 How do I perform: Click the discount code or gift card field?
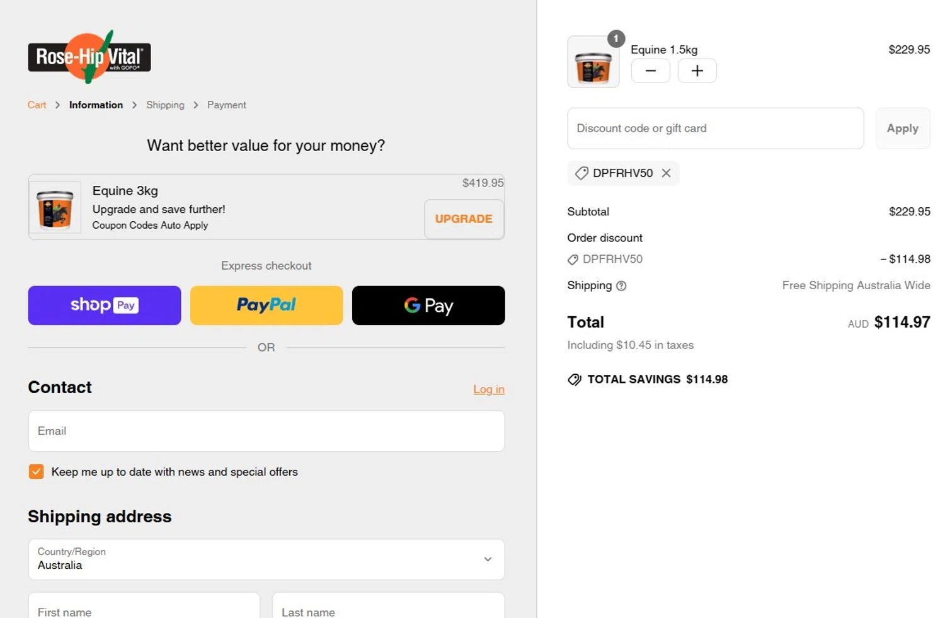[x=715, y=129]
